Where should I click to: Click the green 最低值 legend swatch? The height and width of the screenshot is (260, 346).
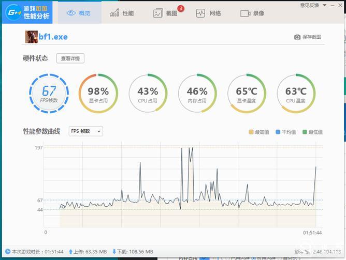pos(305,132)
